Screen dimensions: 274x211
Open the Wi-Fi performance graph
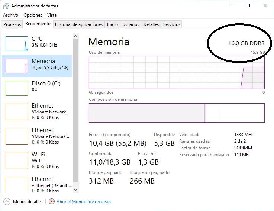pos(17,160)
